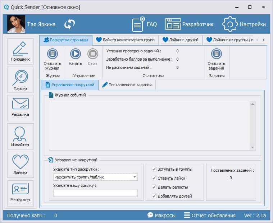Open the Разработчик developer page
273x223 pixels.
[x=189, y=24]
